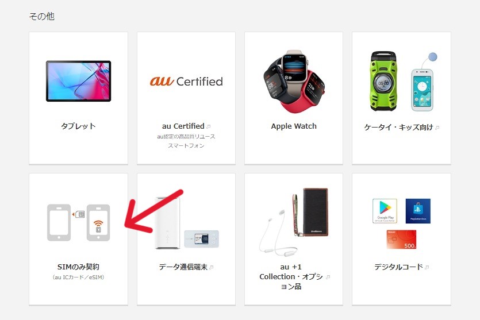Open デジタルコード link
Viewport: 480px width, 320px height.
[398, 267]
